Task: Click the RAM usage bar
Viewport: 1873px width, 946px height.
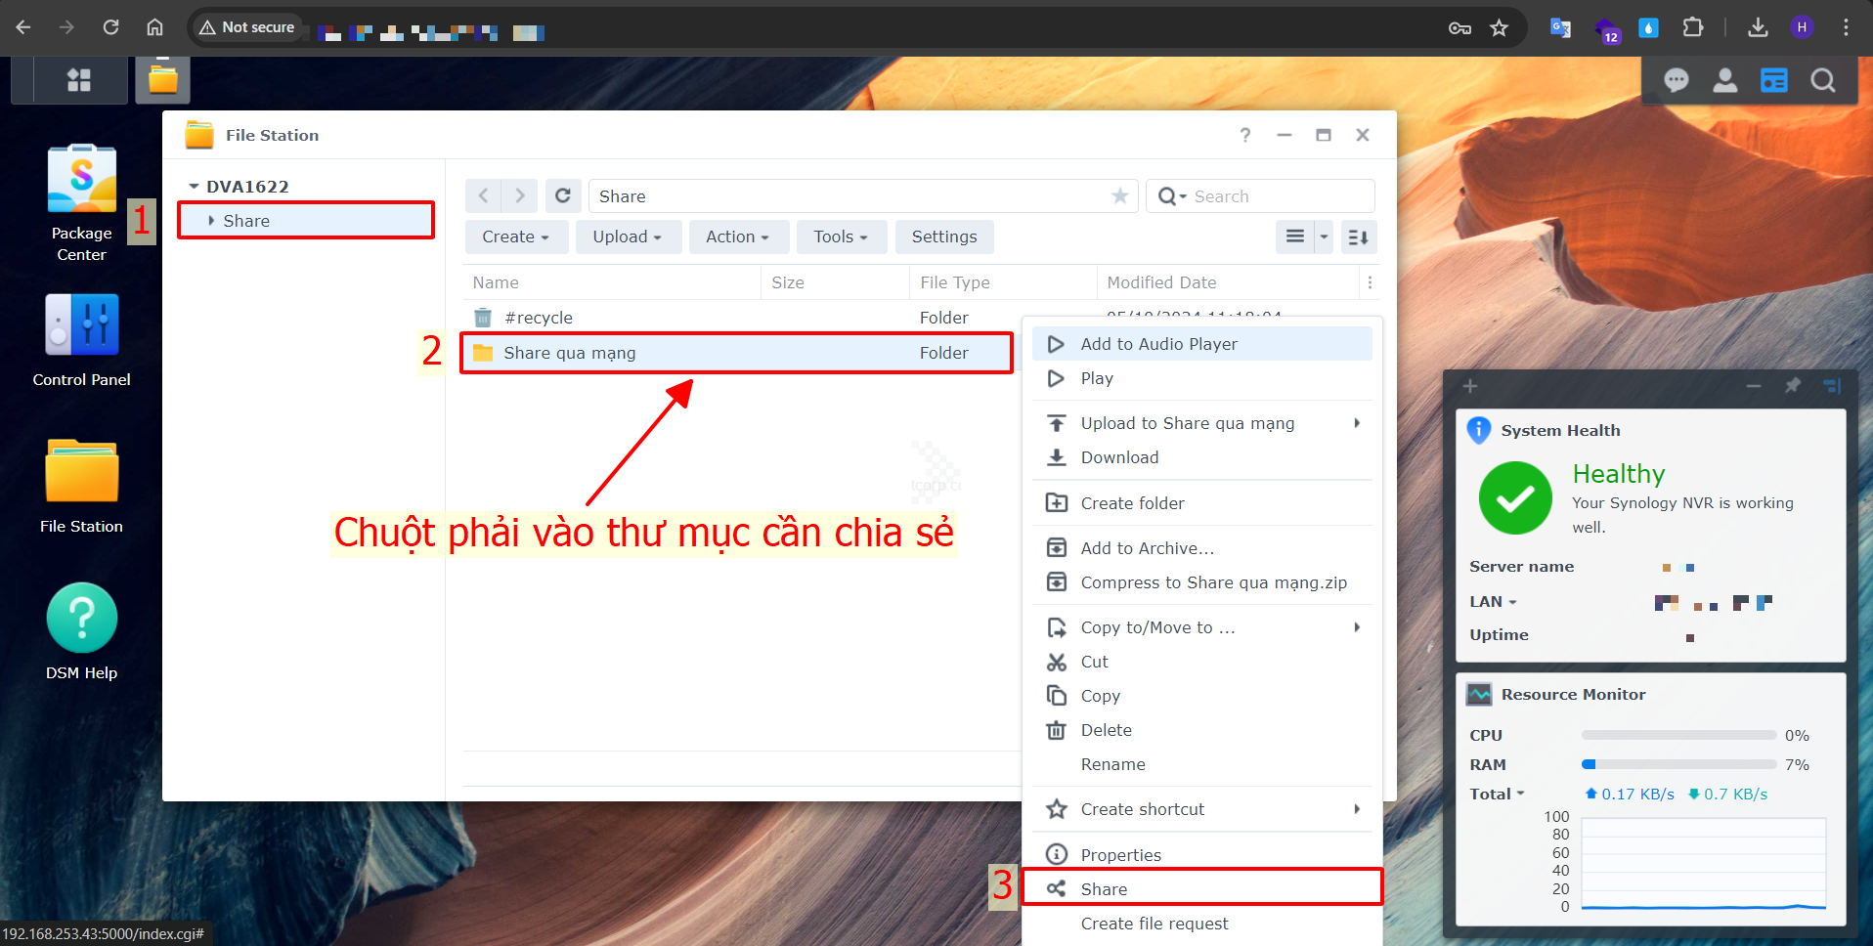Action: click(x=1678, y=764)
